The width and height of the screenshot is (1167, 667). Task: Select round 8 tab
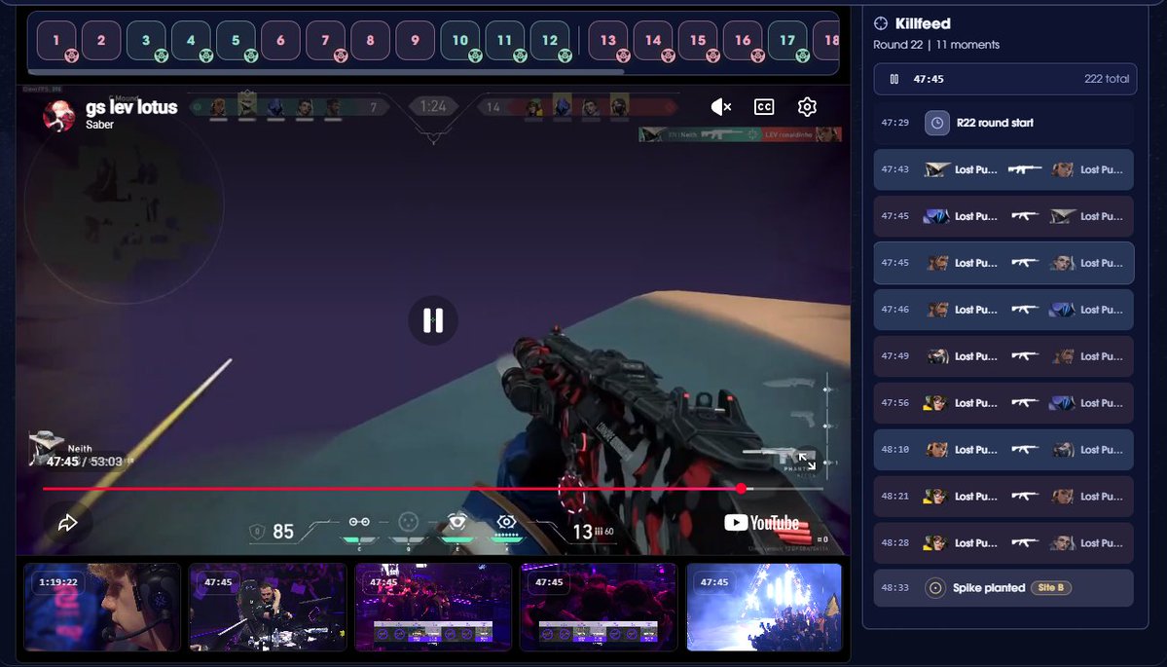pos(370,40)
